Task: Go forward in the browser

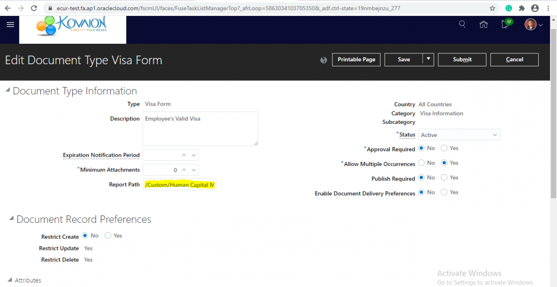Action: [x=20, y=8]
